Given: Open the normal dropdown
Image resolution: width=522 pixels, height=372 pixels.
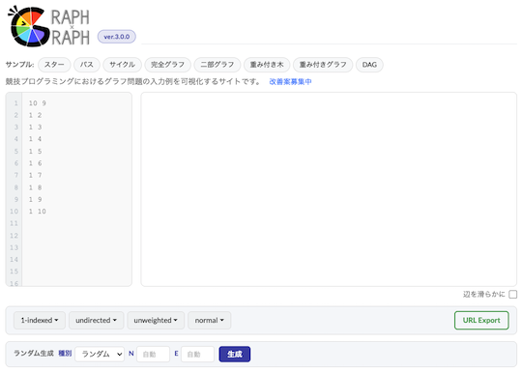Looking at the screenshot, I should [x=209, y=321].
